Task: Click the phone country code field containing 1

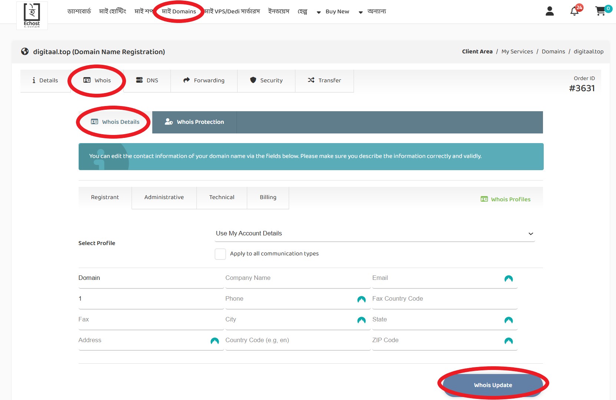Action: pyautogui.click(x=151, y=299)
